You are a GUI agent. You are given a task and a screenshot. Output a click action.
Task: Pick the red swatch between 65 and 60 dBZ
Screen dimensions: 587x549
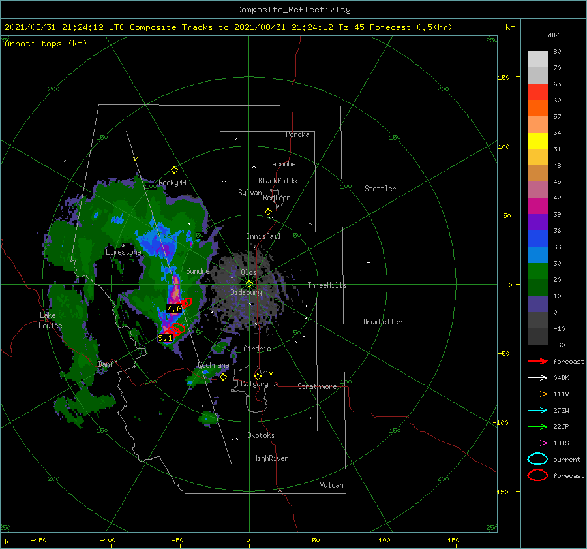coord(537,92)
